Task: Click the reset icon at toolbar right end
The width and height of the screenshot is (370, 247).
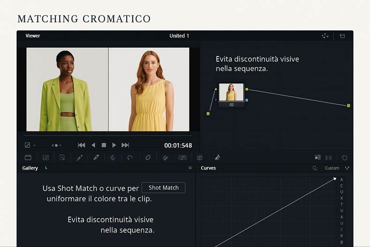Action: (x=345, y=158)
